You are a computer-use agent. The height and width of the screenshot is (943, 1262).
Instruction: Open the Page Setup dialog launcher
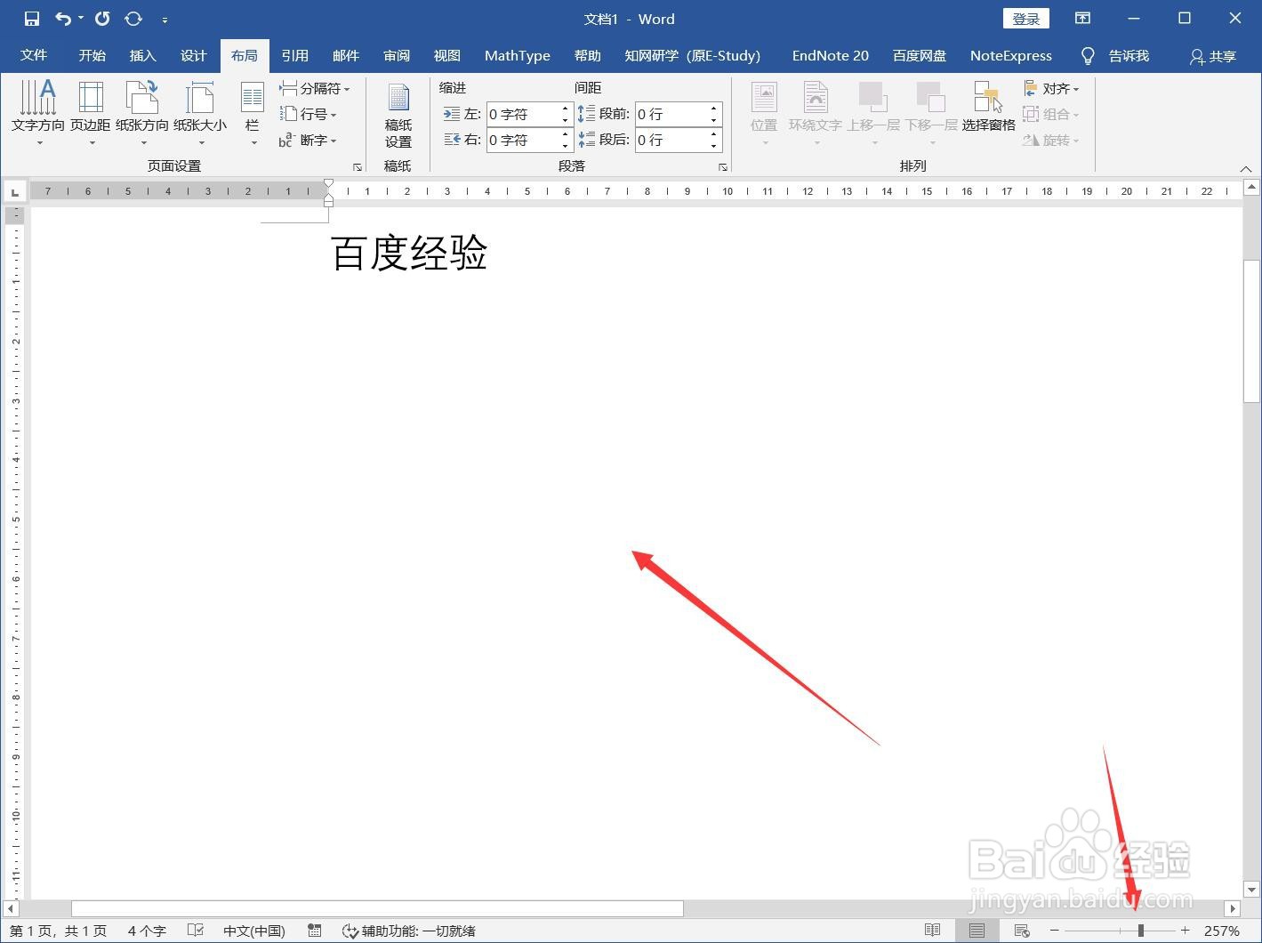tap(358, 166)
